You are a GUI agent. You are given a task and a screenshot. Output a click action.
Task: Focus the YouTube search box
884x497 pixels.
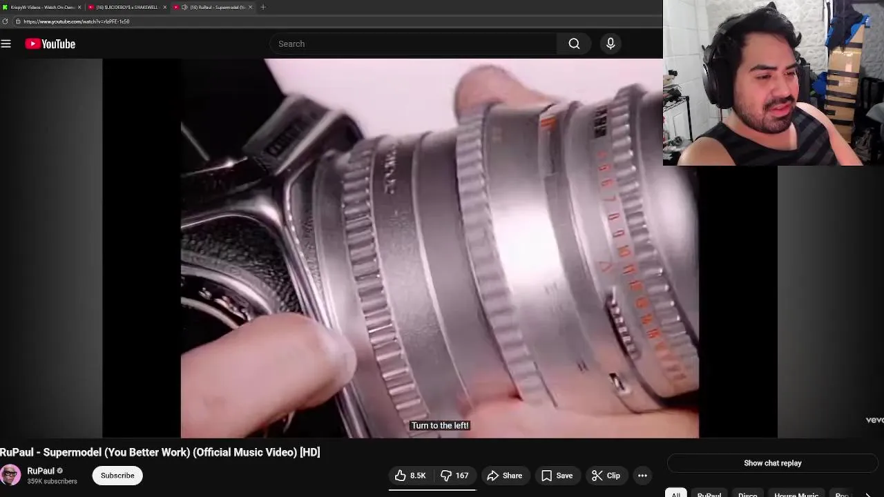coord(413,44)
